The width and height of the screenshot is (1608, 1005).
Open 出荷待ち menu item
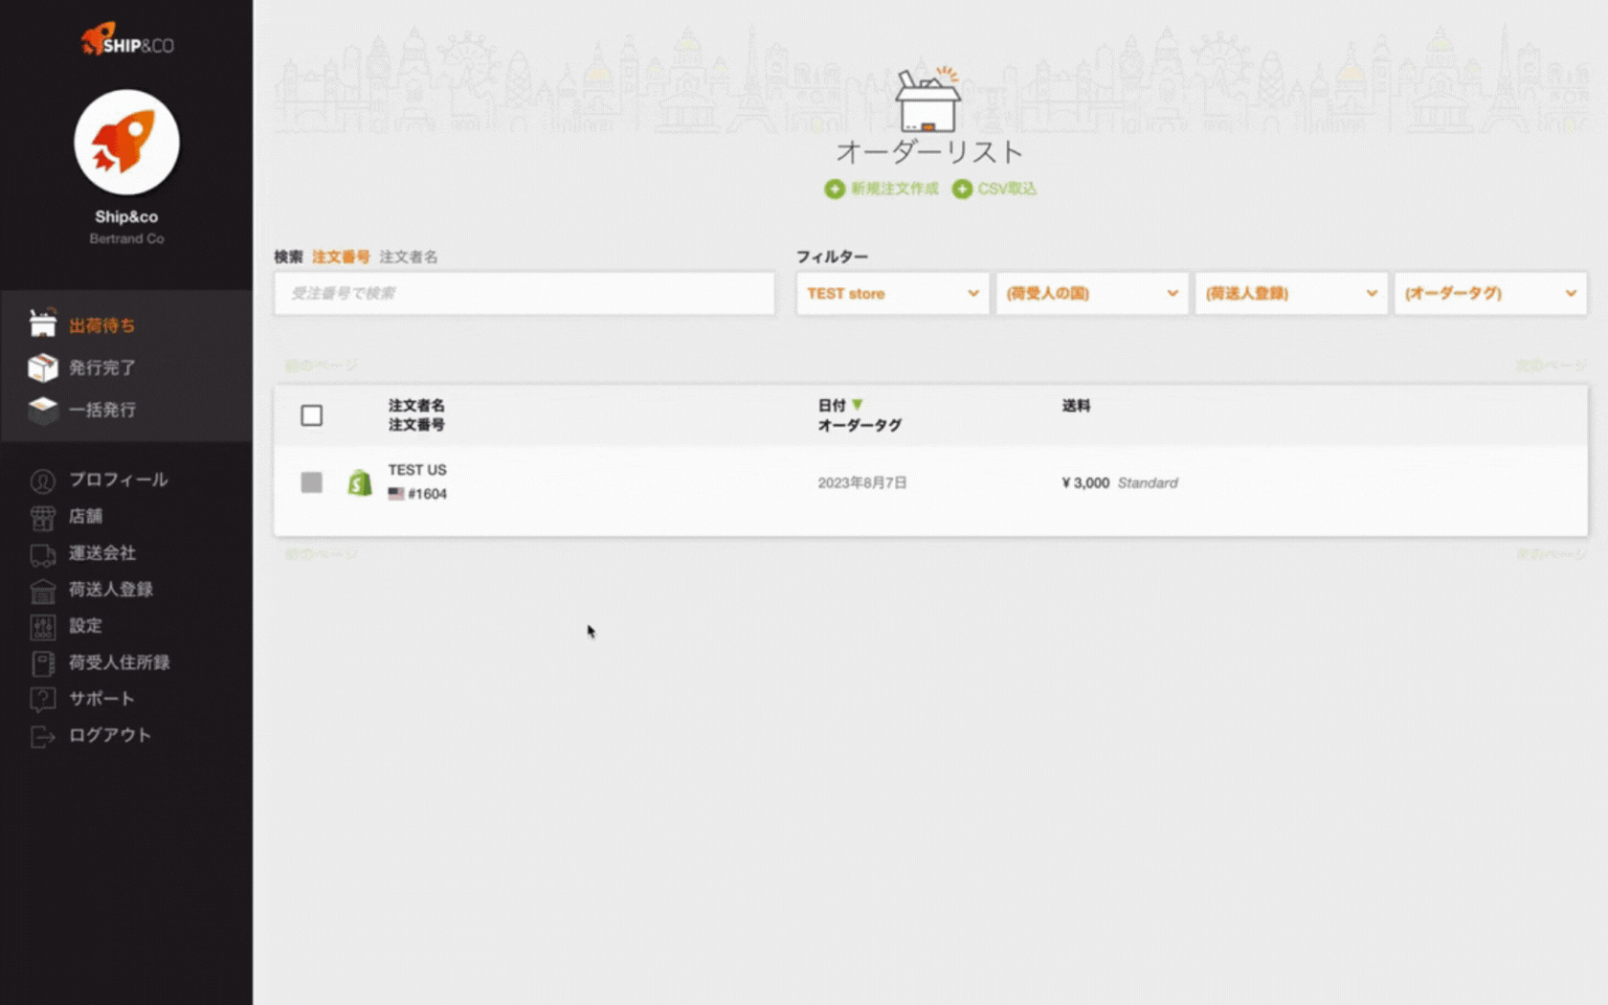(101, 325)
